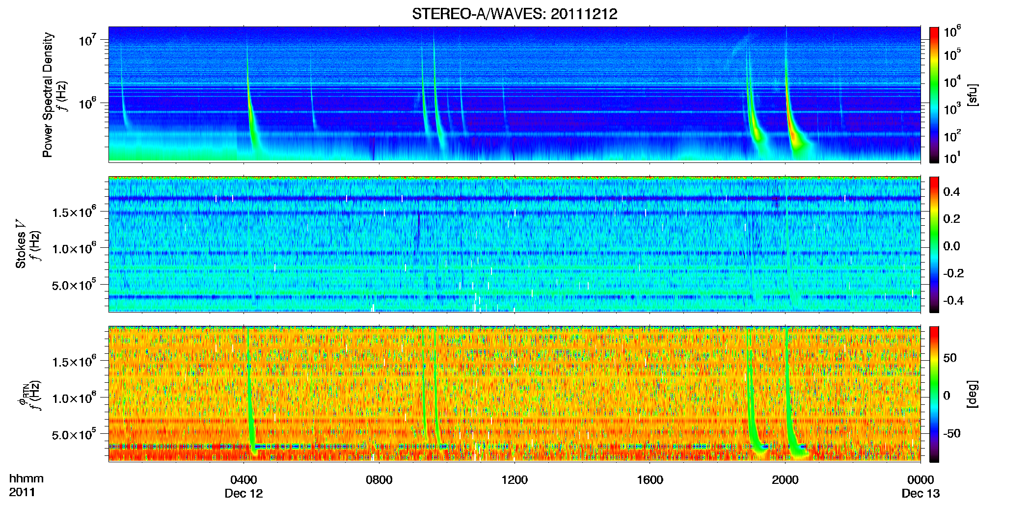
Task: Click the Stokes V colorbar
Action: coord(934,244)
